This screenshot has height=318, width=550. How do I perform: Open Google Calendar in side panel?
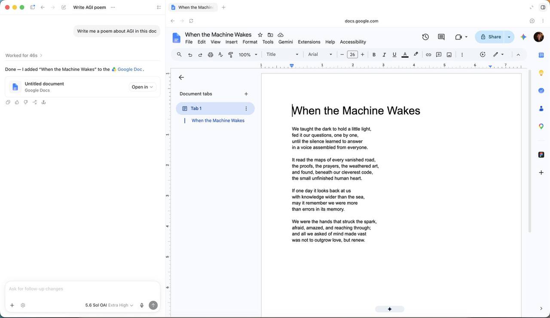tap(541, 55)
